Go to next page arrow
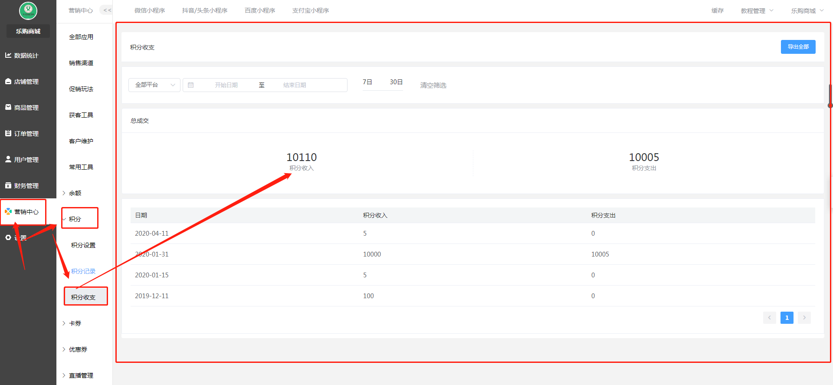This screenshot has width=833, height=385. pos(804,318)
